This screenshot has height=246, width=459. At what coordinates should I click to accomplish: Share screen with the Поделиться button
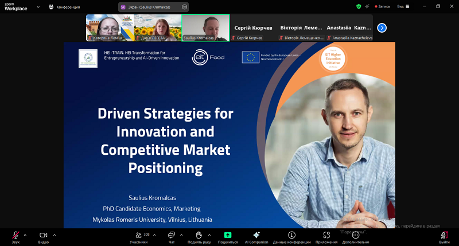[x=228, y=237]
